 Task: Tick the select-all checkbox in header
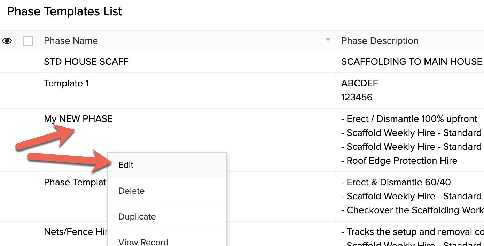28,41
